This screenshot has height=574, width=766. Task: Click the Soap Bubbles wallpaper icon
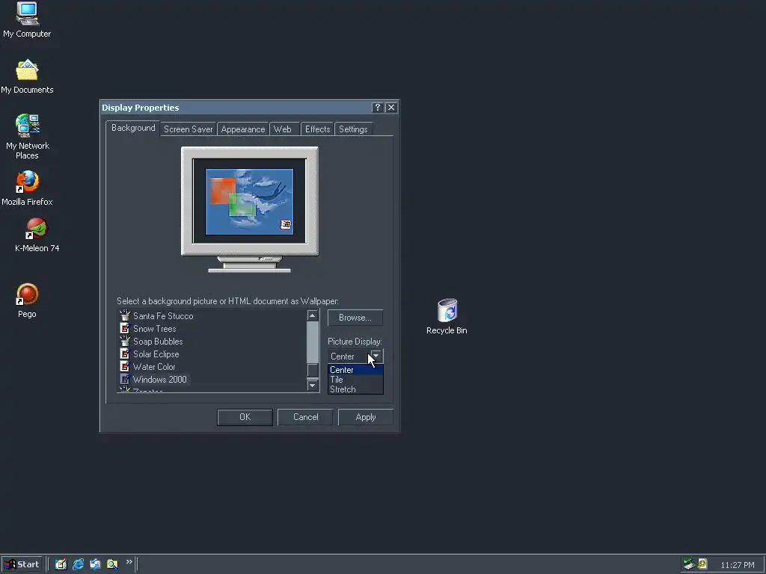[x=125, y=341]
